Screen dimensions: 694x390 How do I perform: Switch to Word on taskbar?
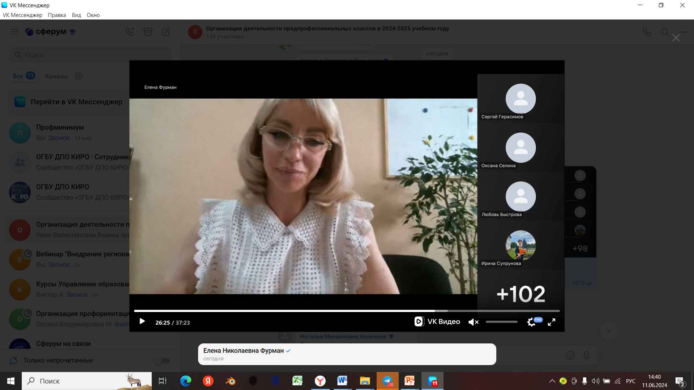pyautogui.click(x=342, y=381)
